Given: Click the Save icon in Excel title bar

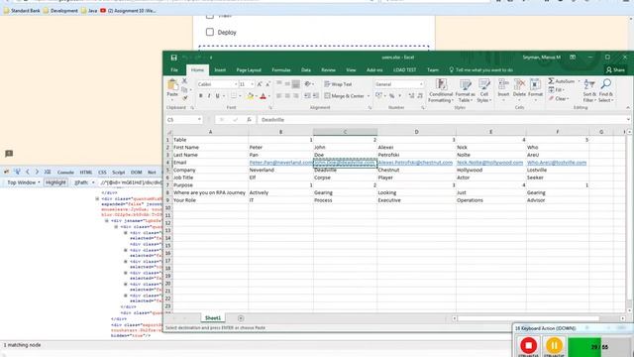Looking at the screenshot, I should [x=174, y=58].
